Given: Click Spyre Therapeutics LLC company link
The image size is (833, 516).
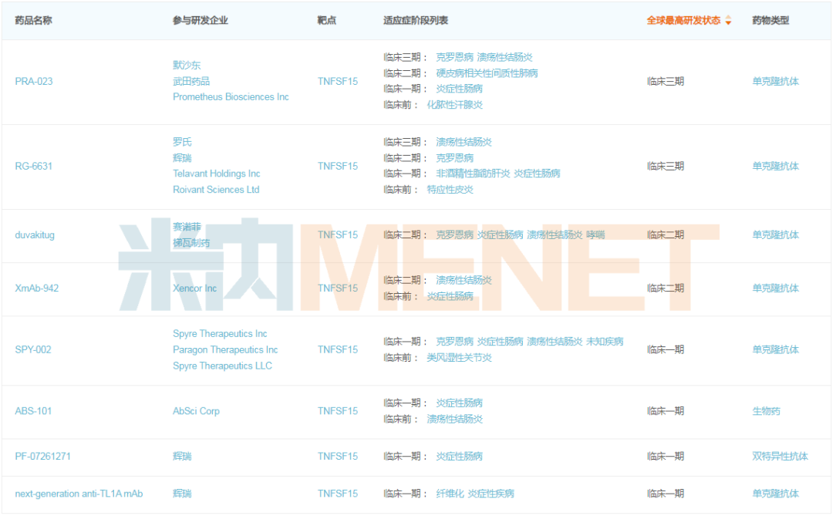Looking at the screenshot, I should pos(222,366).
